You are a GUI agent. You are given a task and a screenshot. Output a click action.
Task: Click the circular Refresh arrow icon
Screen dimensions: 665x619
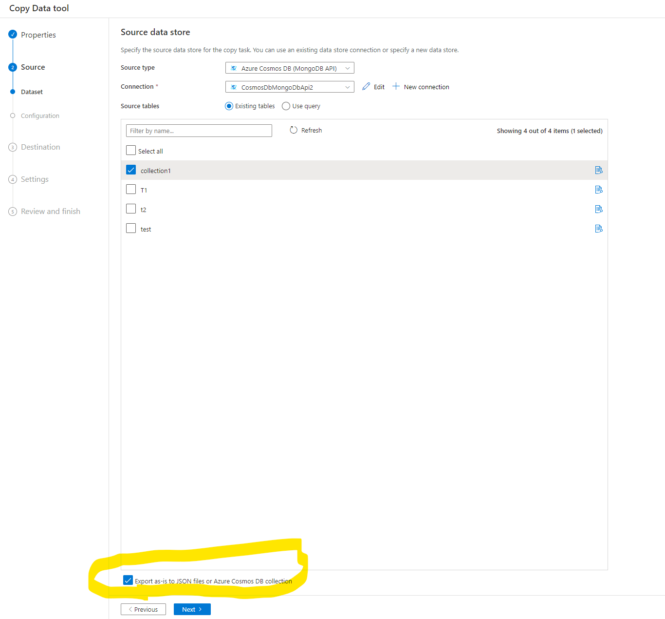294,130
